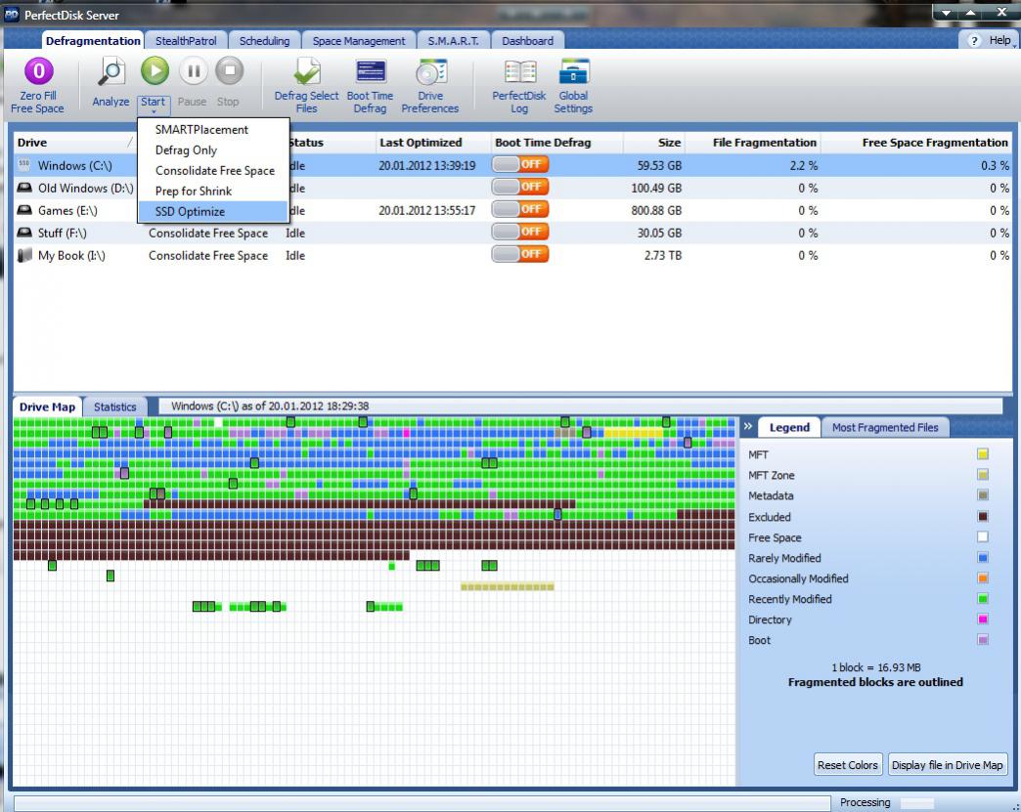The width and height of the screenshot is (1021, 812).
Task: Select the Defragmentation tab
Action: coord(93,40)
